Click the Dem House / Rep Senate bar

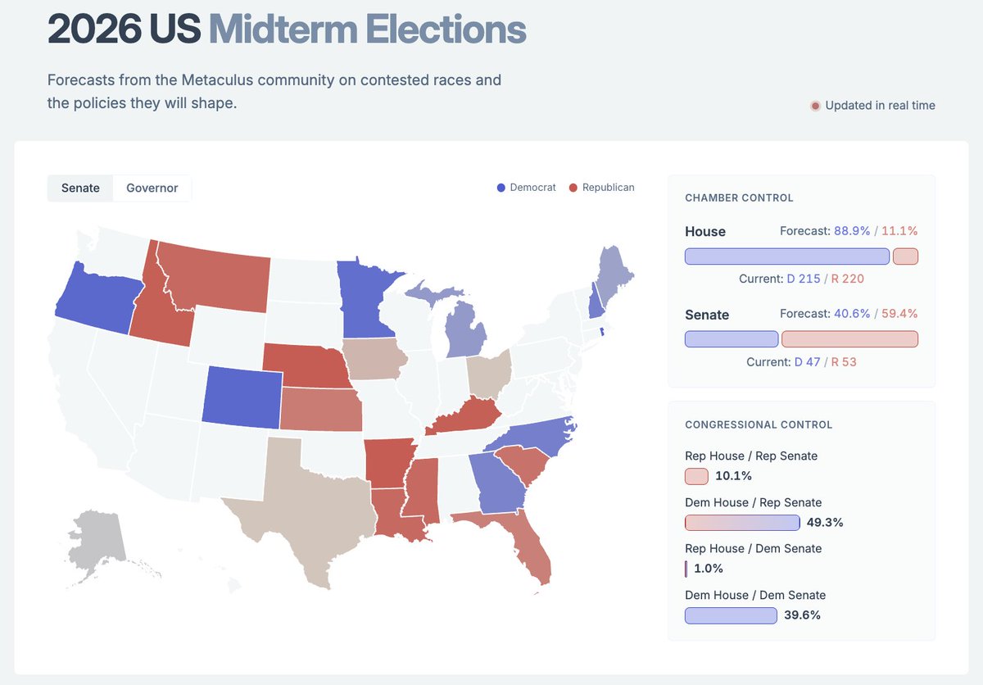(742, 523)
